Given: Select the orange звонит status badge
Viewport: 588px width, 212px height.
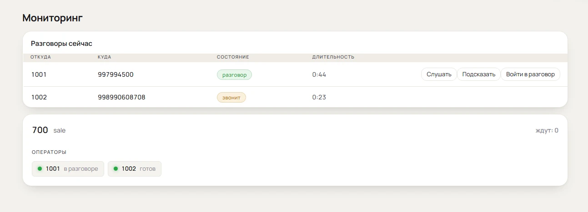Looking at the screenshot, I should click(x=231, y=97).
